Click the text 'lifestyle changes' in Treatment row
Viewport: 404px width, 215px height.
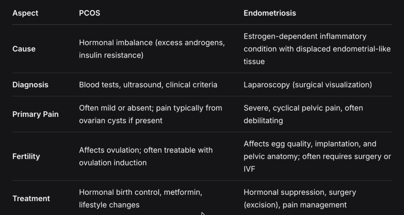click(109, 205)
